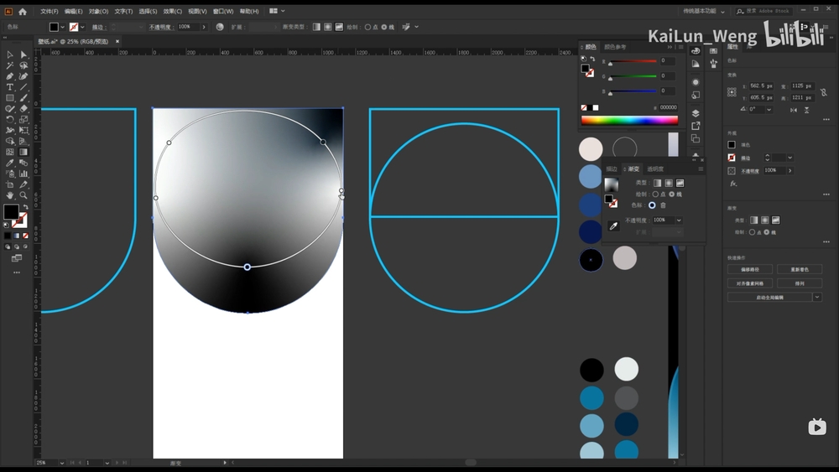Viewport: 839px width, 472px height.
Task: Open the 编辑(E) menu
Action: pyautogui.click(x=73, y=11)
